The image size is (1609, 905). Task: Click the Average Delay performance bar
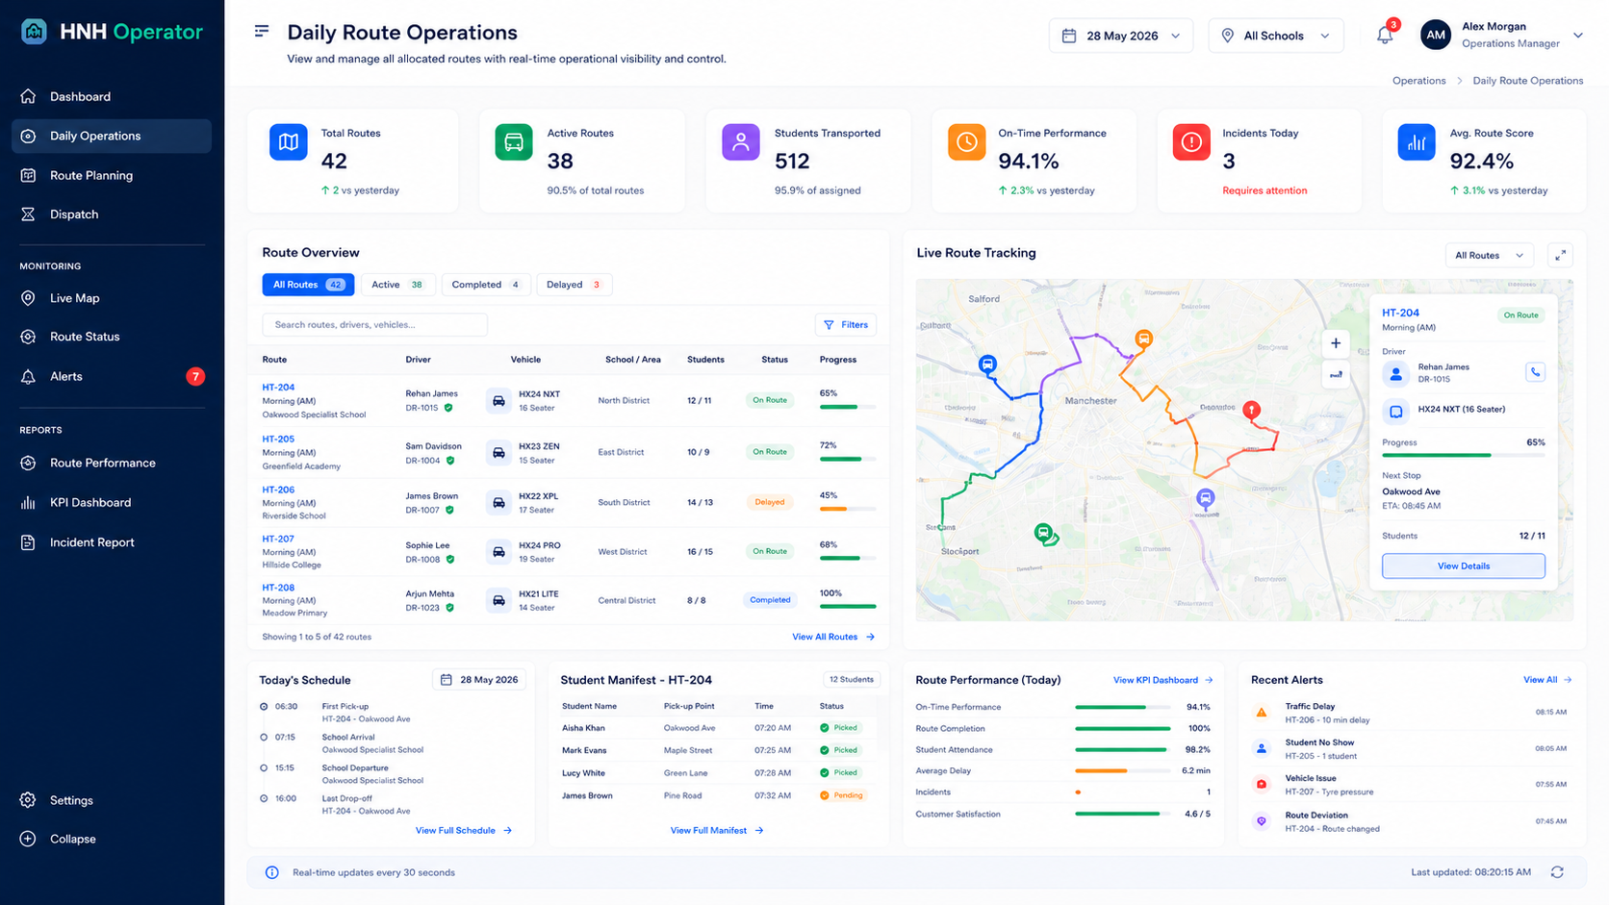pos(1122,770)
